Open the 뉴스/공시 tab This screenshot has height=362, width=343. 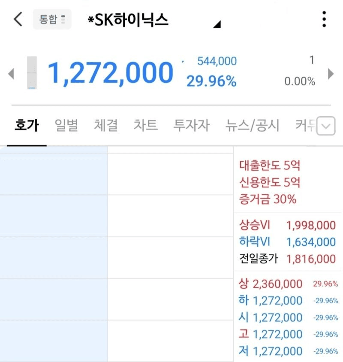point(252,126)
